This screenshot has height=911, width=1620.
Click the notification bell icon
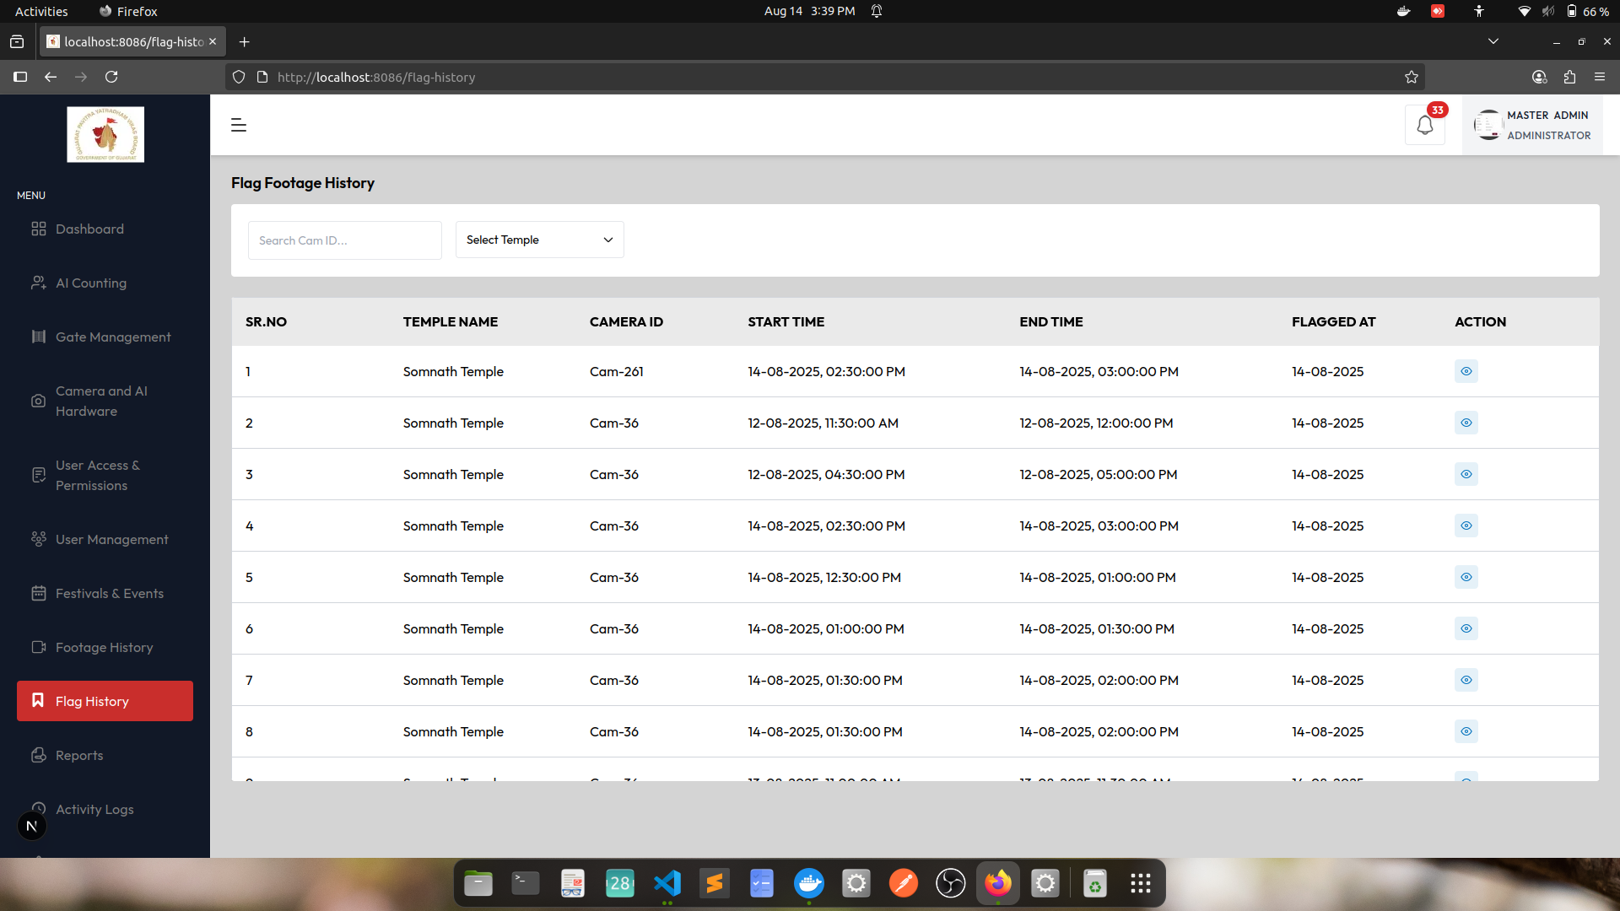pyautogui.click(x=1425, y=126)
